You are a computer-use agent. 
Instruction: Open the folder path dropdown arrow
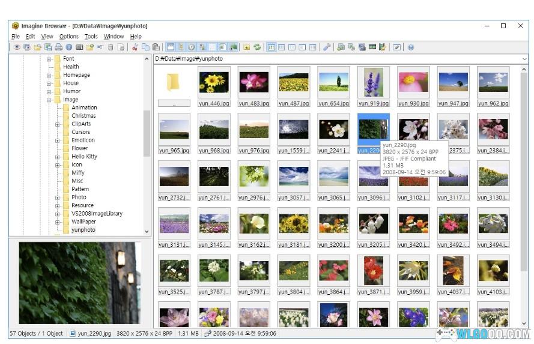(524, 59)
